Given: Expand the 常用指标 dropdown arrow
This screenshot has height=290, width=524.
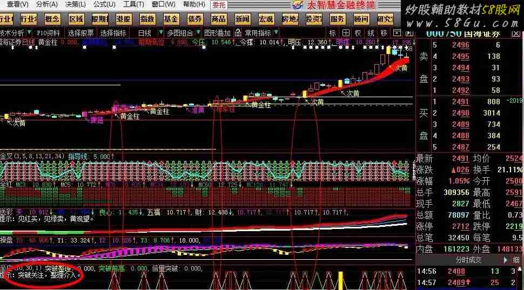Looking at the screenshot, I should (276, 32).
